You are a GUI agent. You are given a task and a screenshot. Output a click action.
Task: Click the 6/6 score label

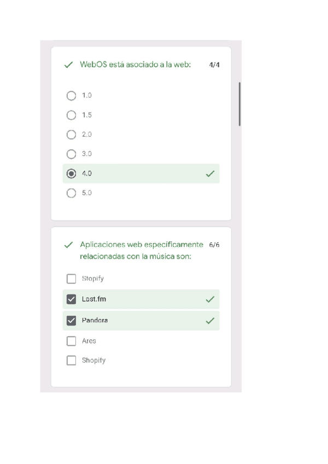point(214,245)
